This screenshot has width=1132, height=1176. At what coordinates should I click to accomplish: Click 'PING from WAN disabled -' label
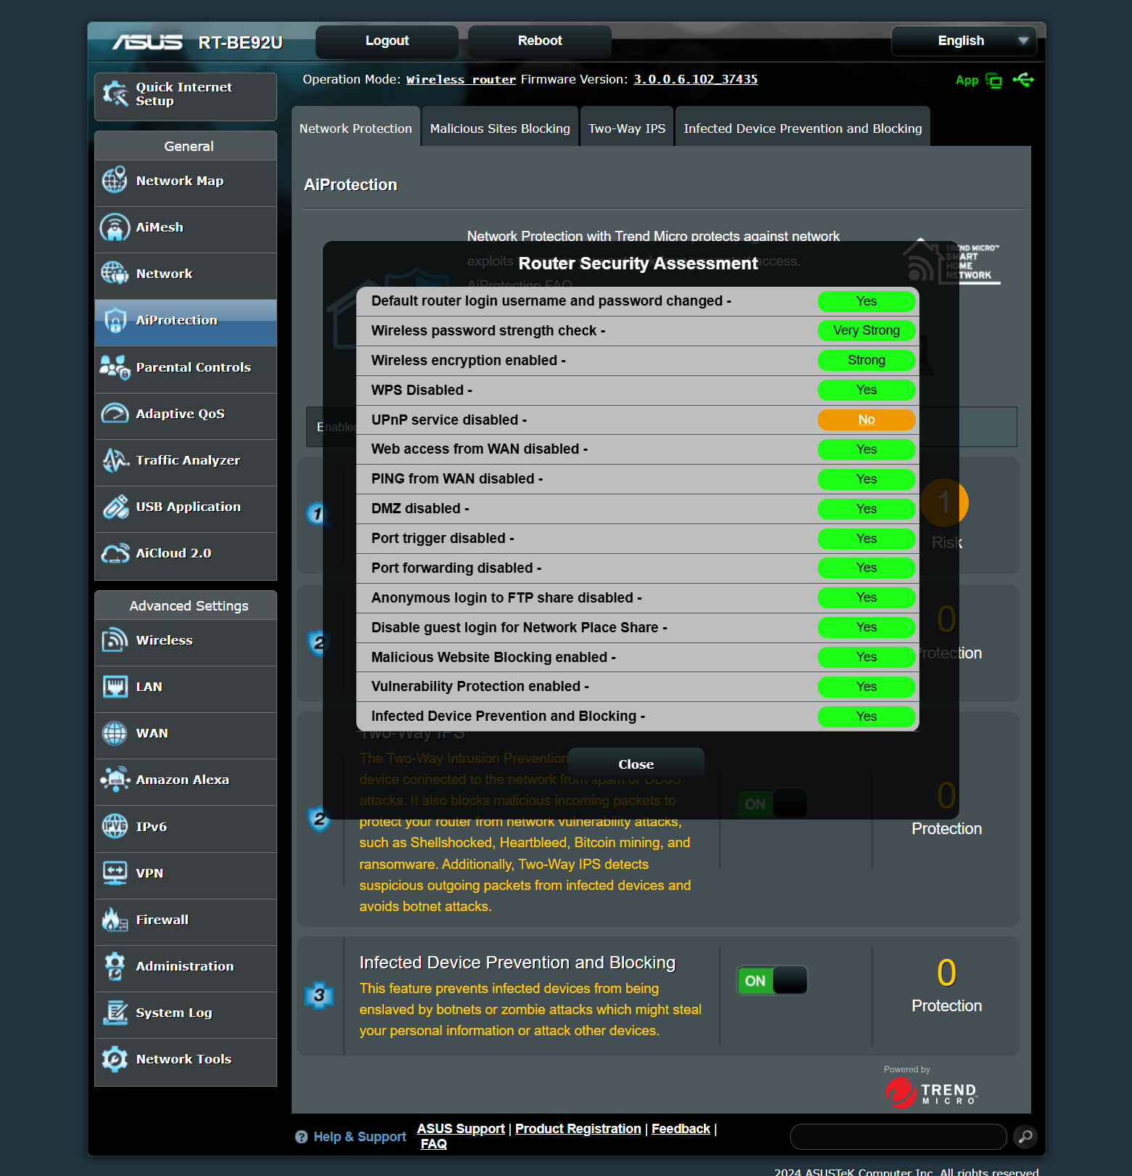click(x=457, y=479)
